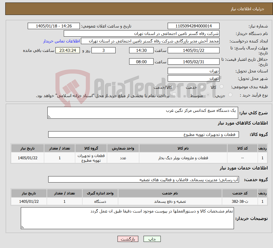Click the general need description textarea
The width and height of the screenshot is (273, 248).
pos(142,113)
